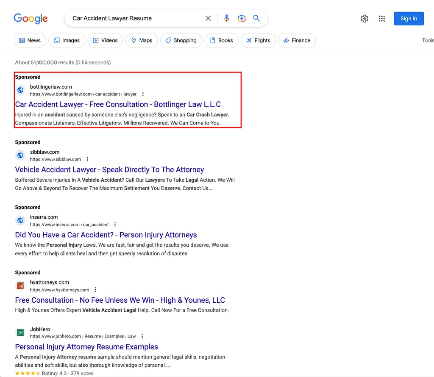Switch to the Shopping filter
The image size is (434, 377).
[x=181, y=40]
